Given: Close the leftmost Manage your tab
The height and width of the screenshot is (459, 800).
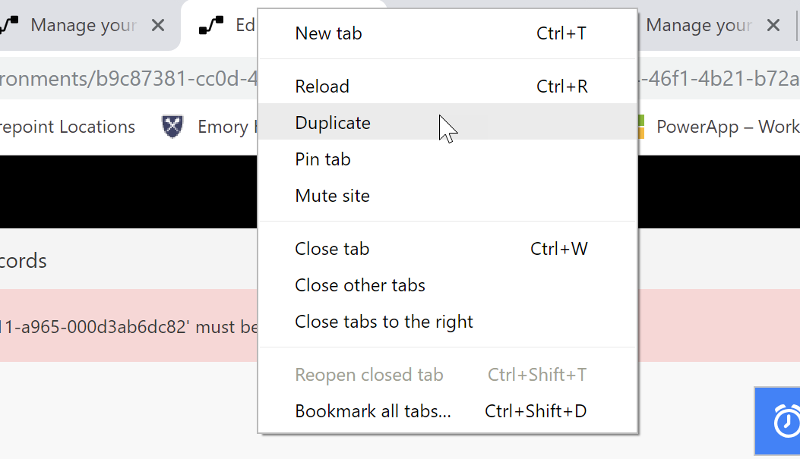Looking at the screenshot, I should tap(158, 25).
